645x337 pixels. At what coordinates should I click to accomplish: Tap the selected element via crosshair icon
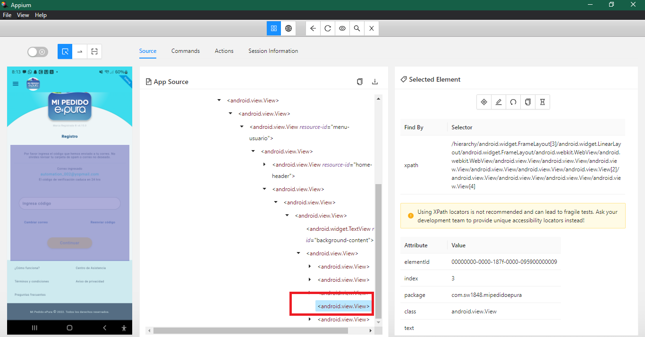[x=484, y=101]
